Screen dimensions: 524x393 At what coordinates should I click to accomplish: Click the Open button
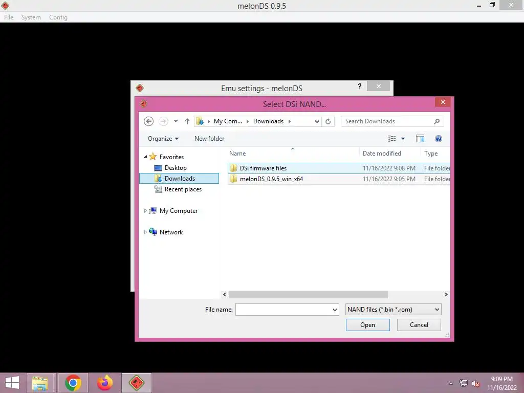coord(367,325)
